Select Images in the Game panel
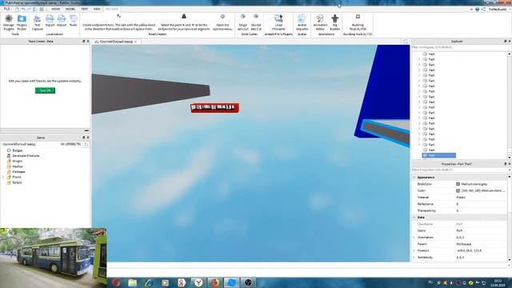This screenshot has height=288, width=512. tap(18, 161)
